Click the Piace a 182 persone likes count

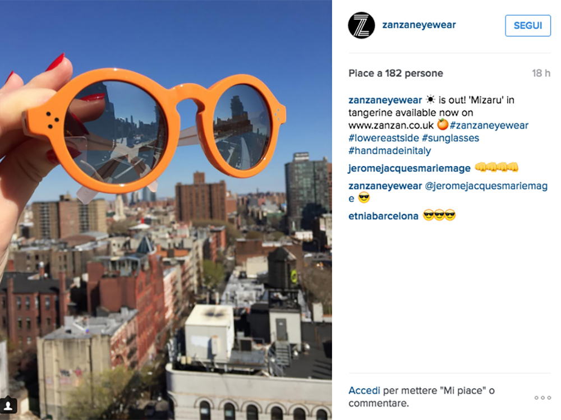coord(396,73)
